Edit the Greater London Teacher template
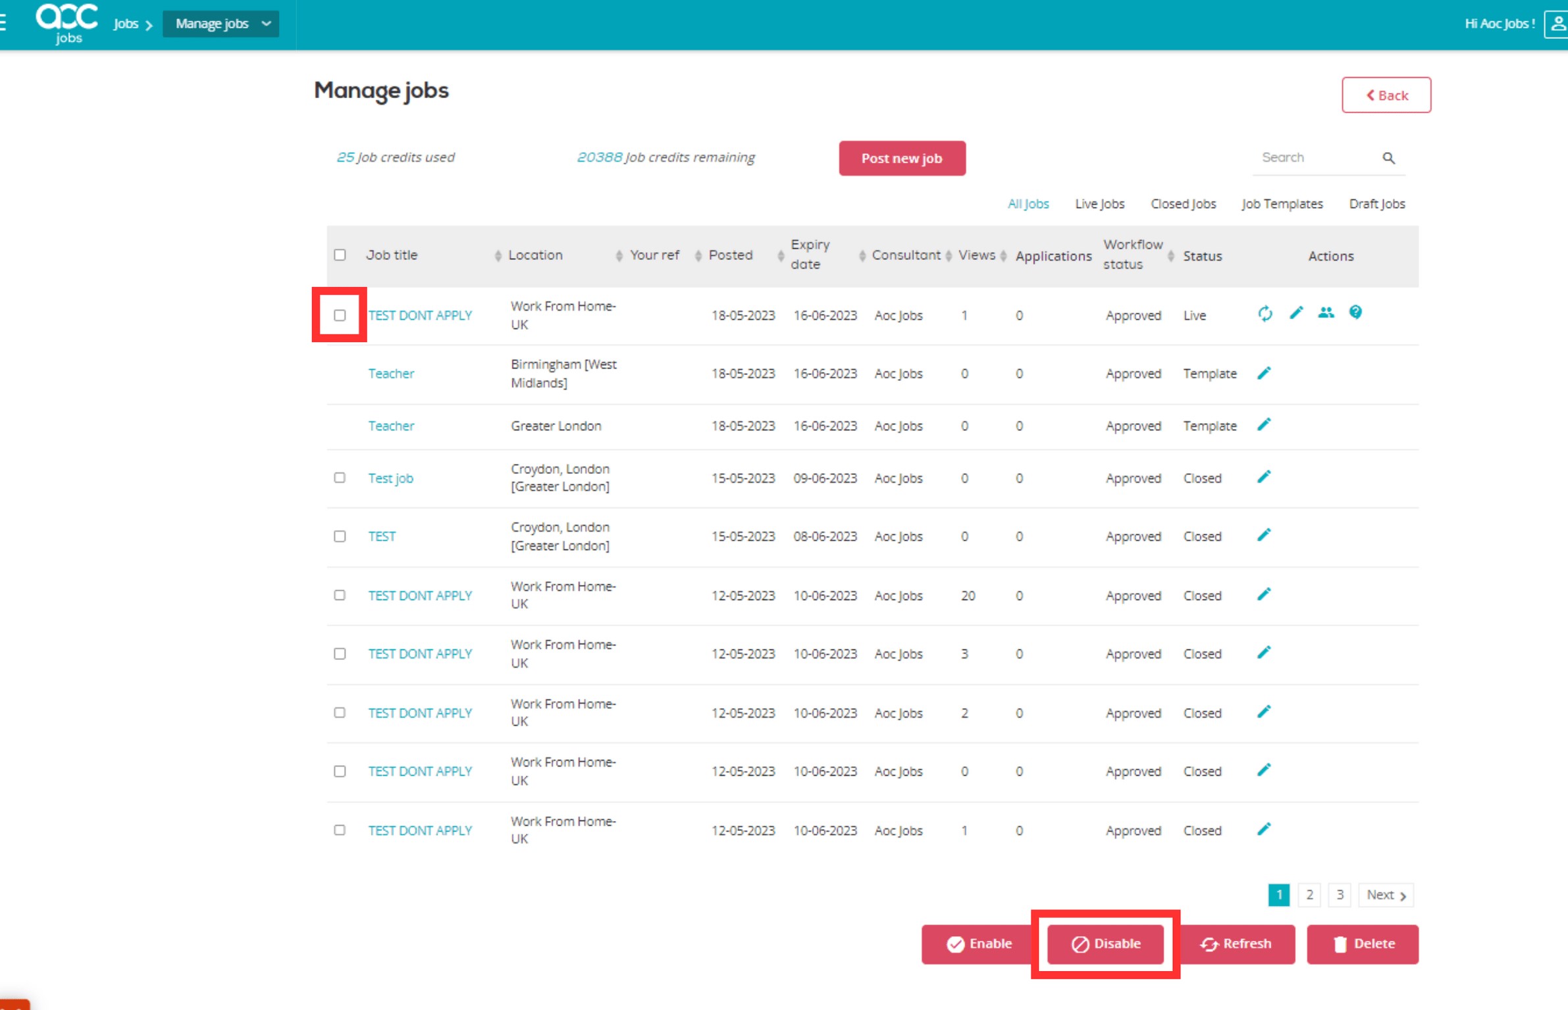 coord(1263,425)
